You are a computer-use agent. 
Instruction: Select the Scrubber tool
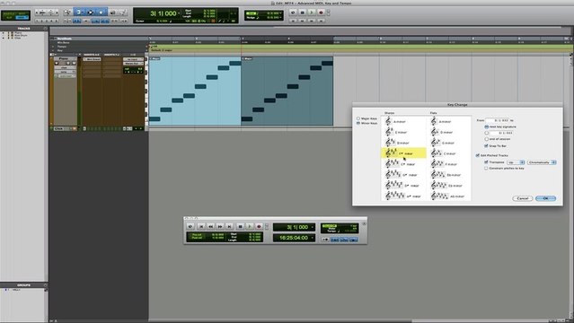tap(113, 13)
